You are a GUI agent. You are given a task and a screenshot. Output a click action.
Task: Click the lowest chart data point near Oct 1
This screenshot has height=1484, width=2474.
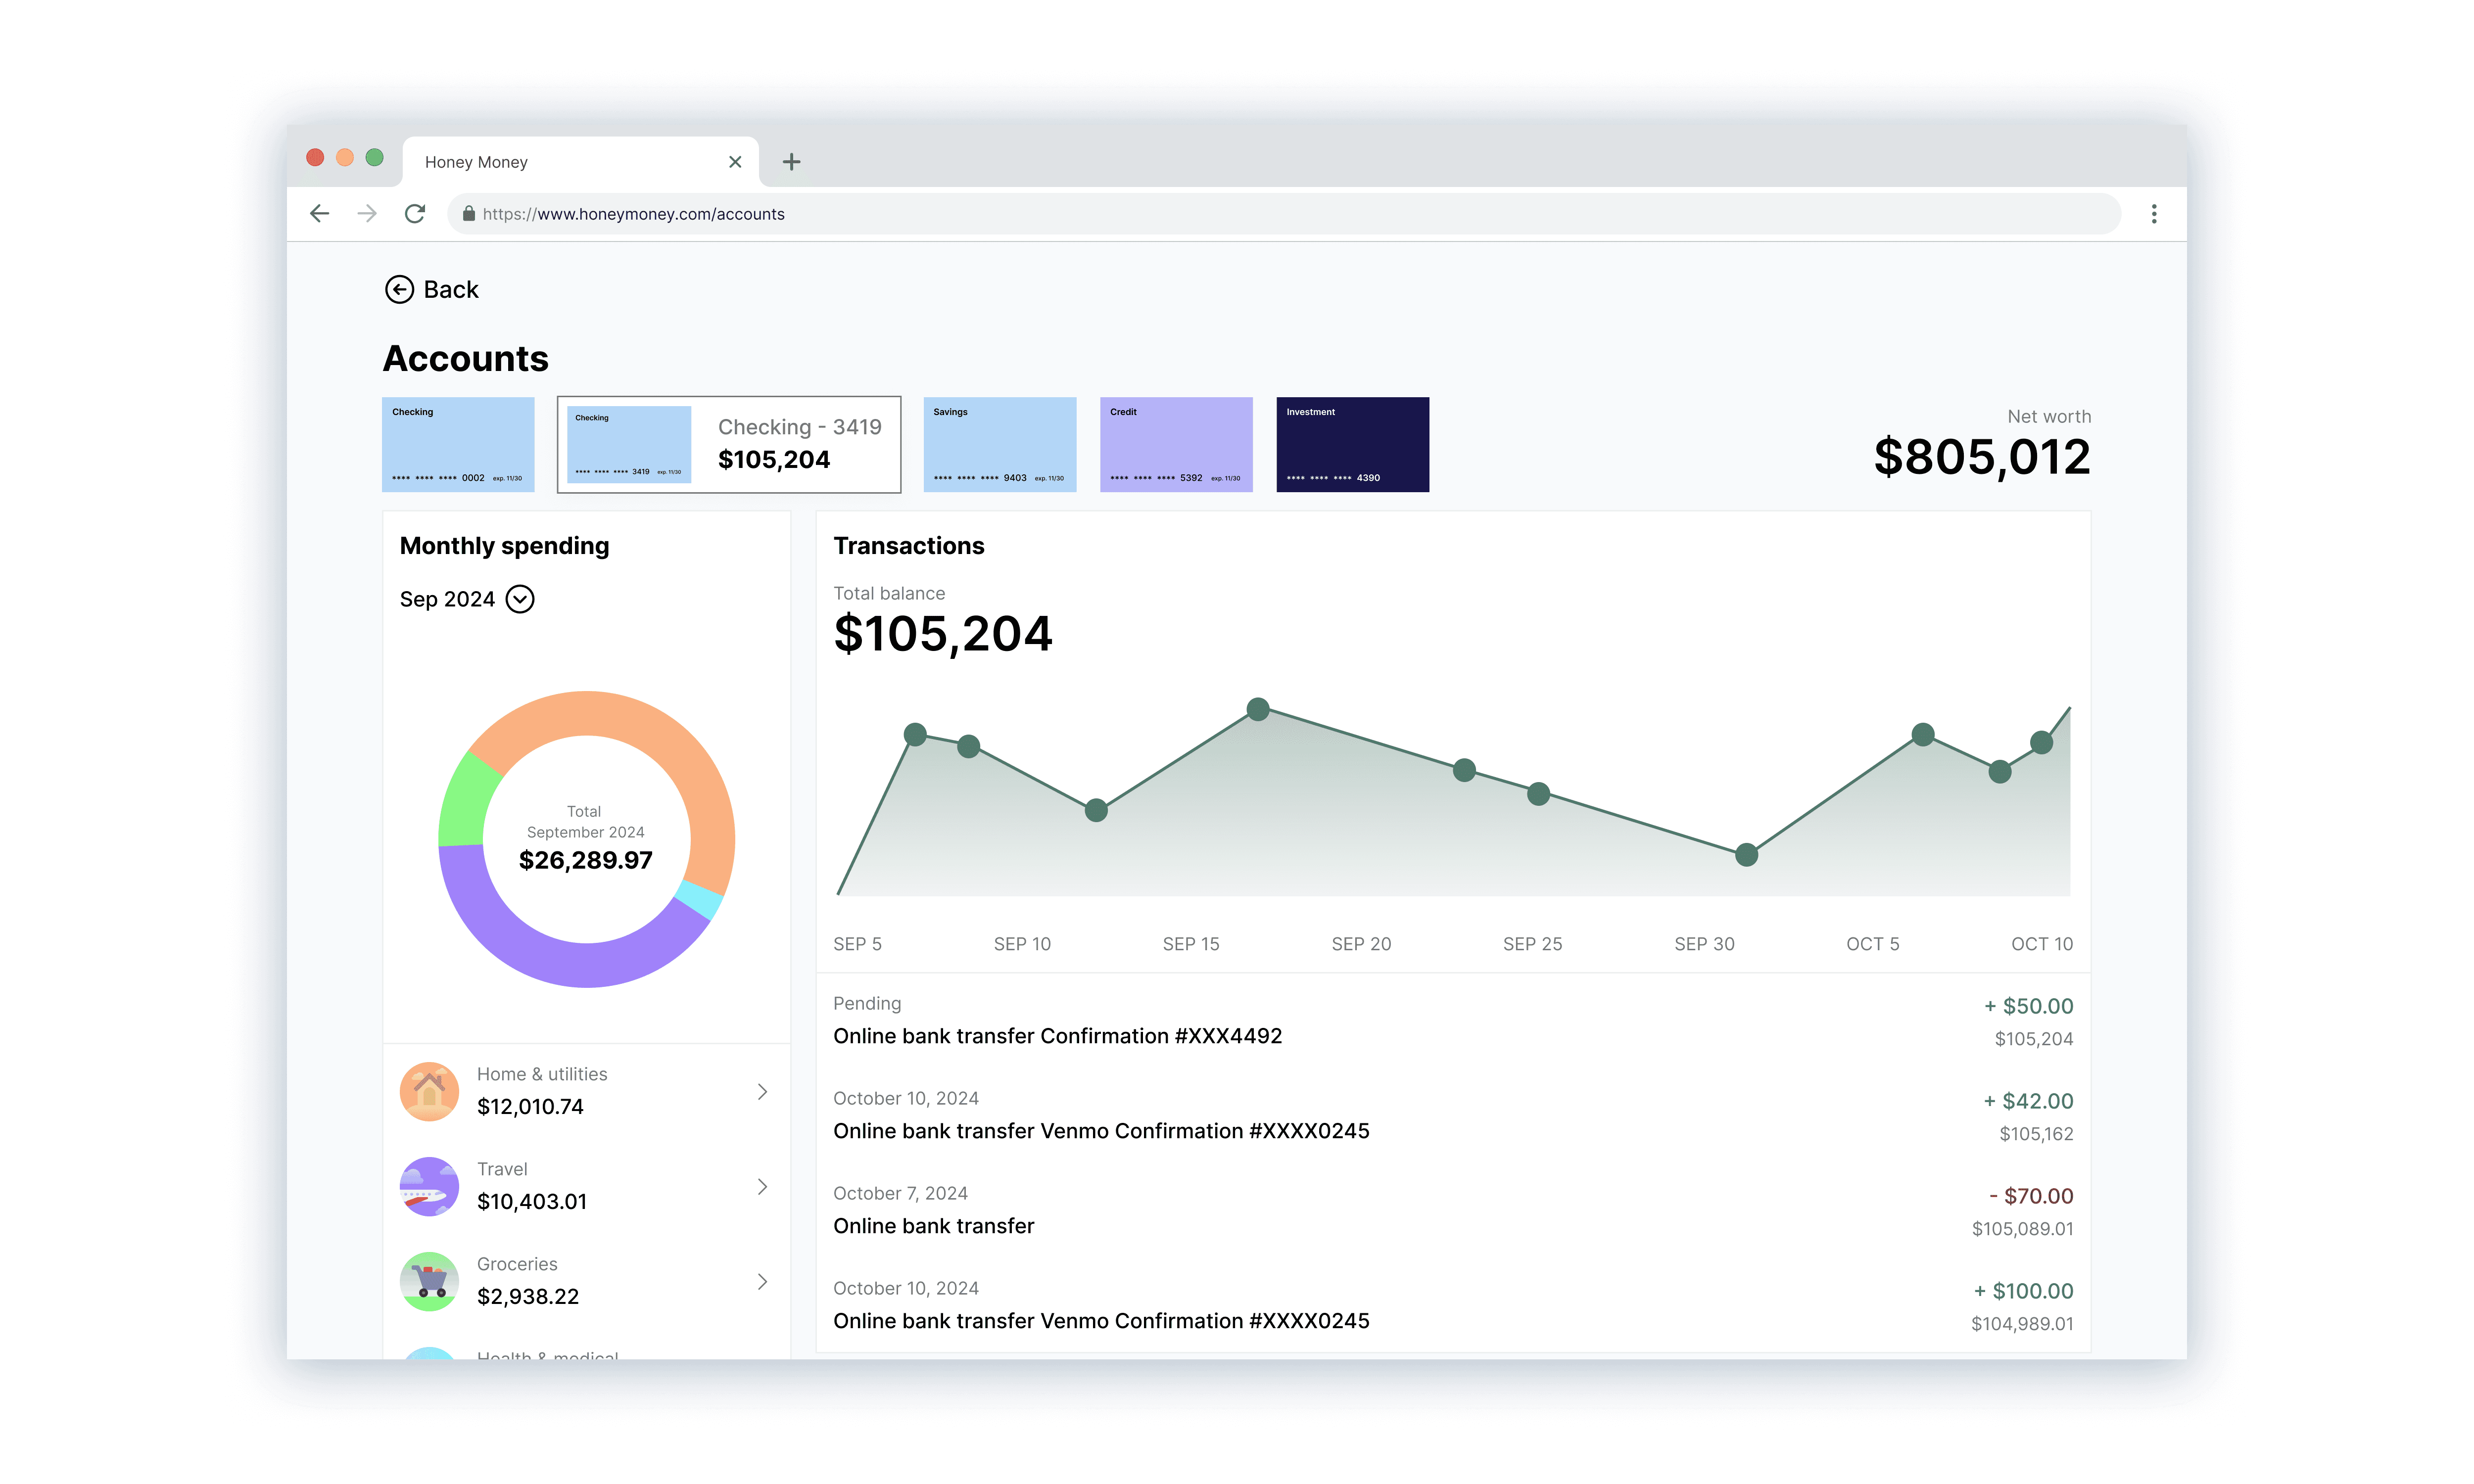(1746, 855)
